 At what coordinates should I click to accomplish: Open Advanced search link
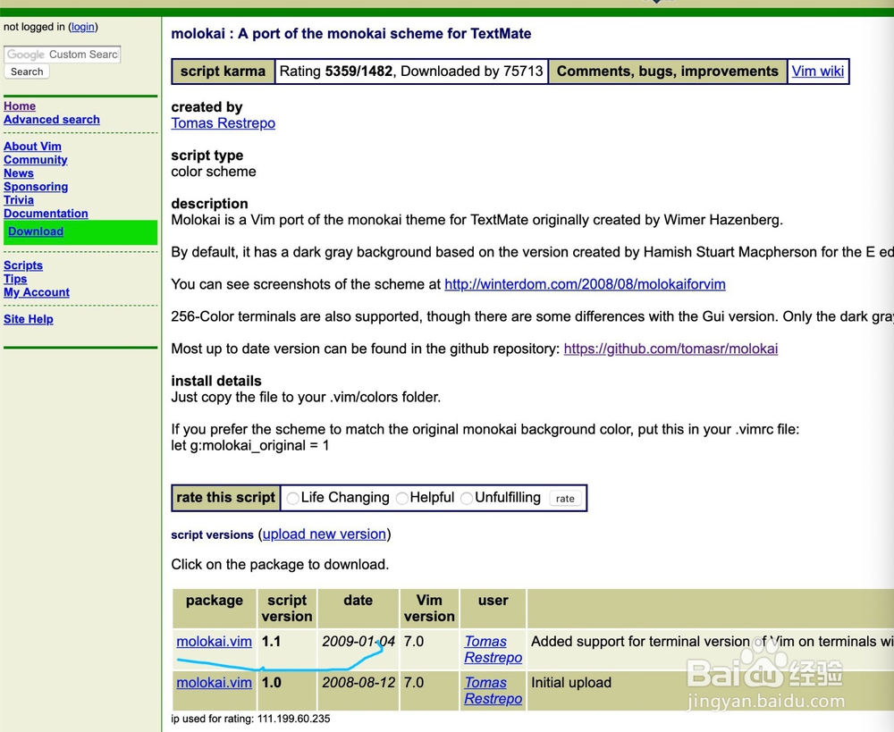coord(51,120)
